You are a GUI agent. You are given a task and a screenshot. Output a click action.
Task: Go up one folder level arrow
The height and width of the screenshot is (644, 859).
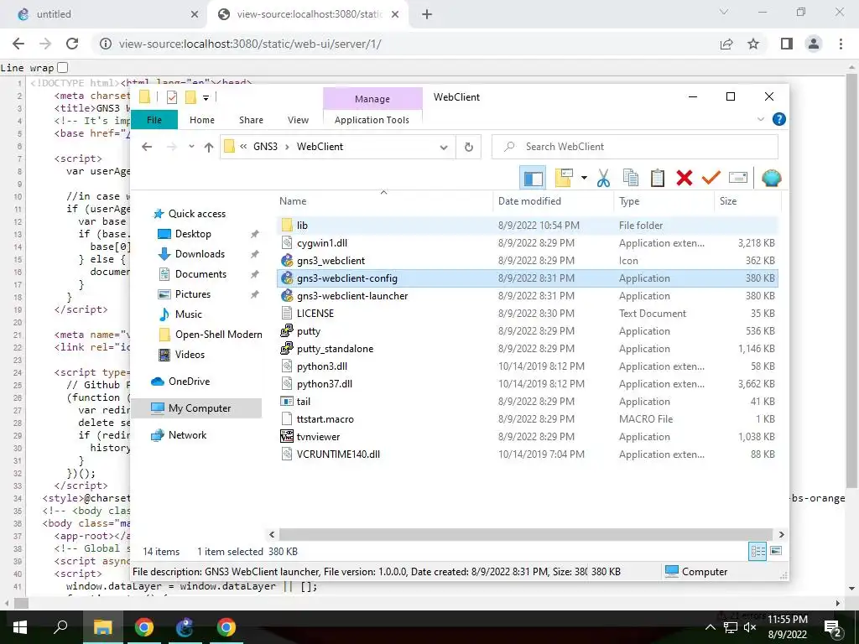click(x=208, y=147)
